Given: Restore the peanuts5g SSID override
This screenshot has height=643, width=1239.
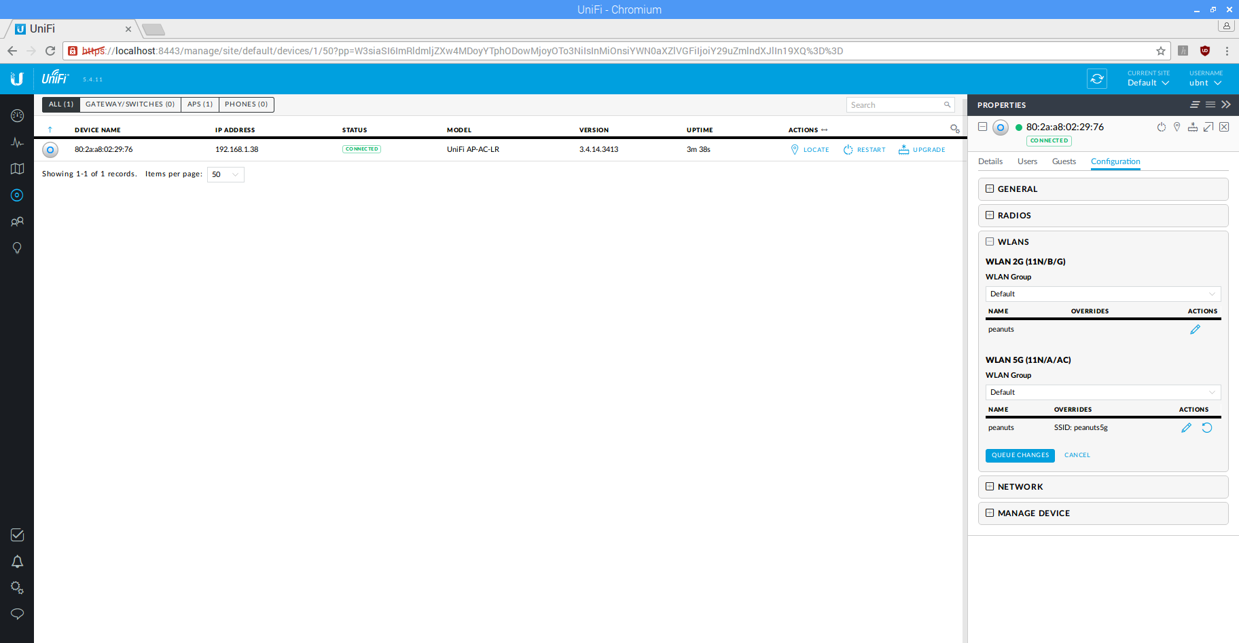Looking at the screenshot, I should click(x=1207, y=428).
